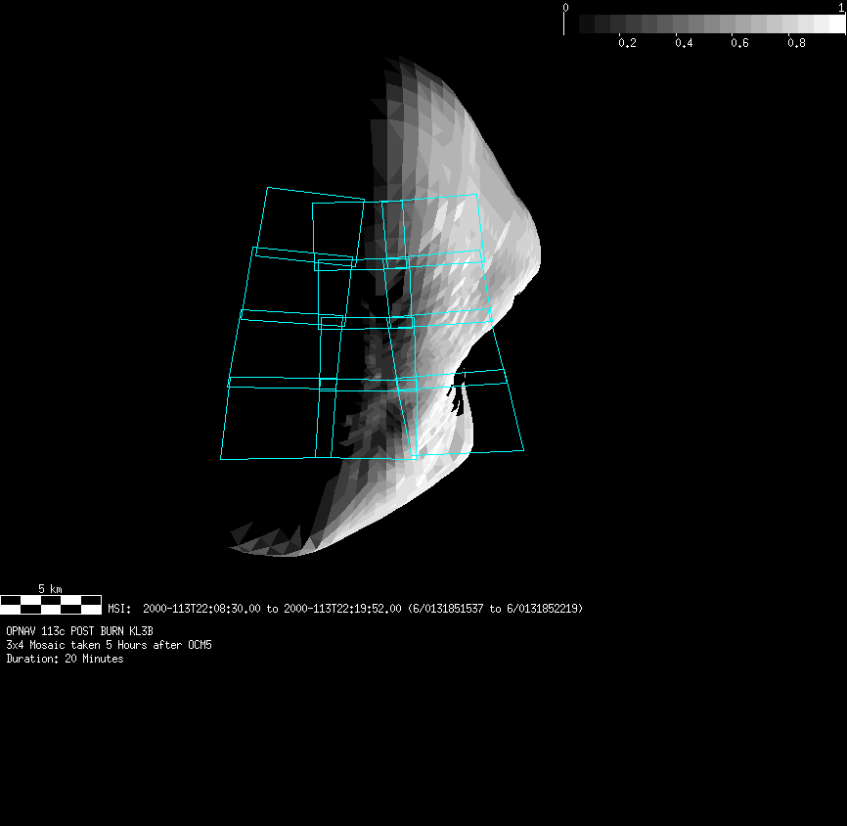Click the 0 marker left of the colorbar
The height and width of the screenshot is (826, 847).
[565, 8]
